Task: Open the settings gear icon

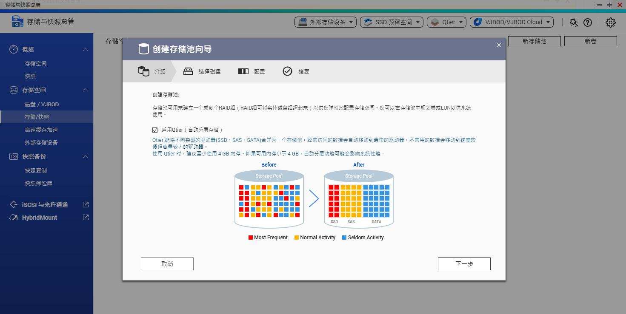Action: 610,23
